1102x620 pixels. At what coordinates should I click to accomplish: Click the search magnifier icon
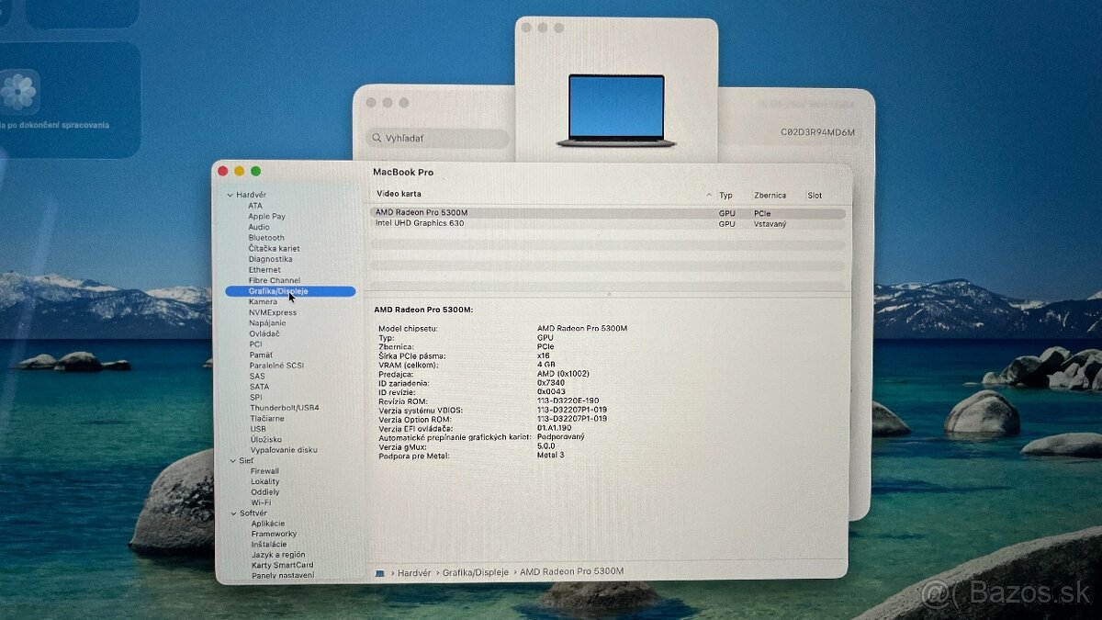(377, 137)
